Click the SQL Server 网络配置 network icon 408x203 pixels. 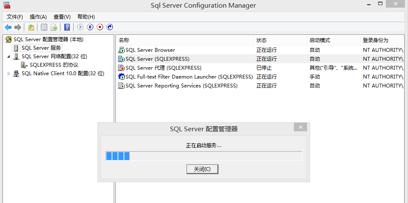point(16,56)
